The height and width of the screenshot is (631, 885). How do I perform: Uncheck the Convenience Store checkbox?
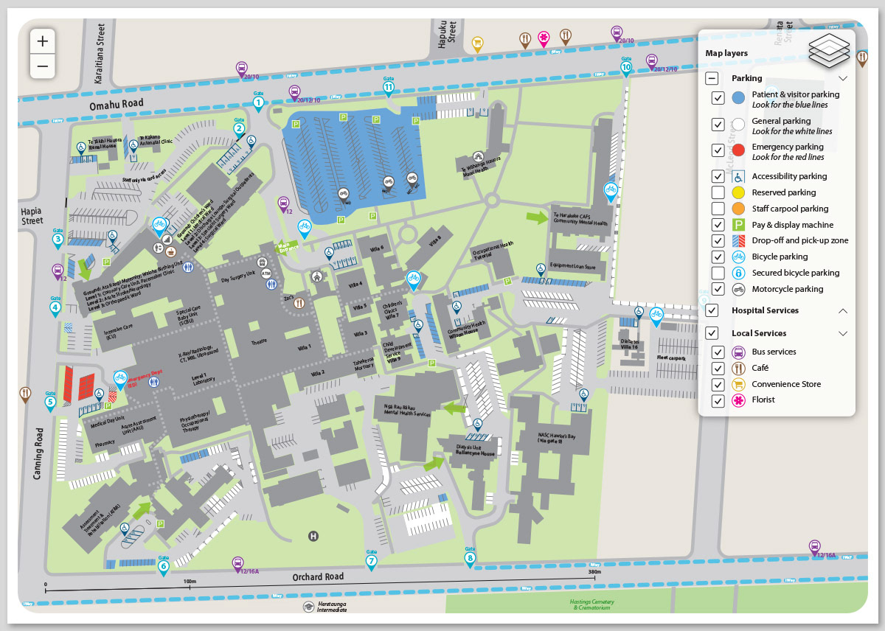point(718,384)
